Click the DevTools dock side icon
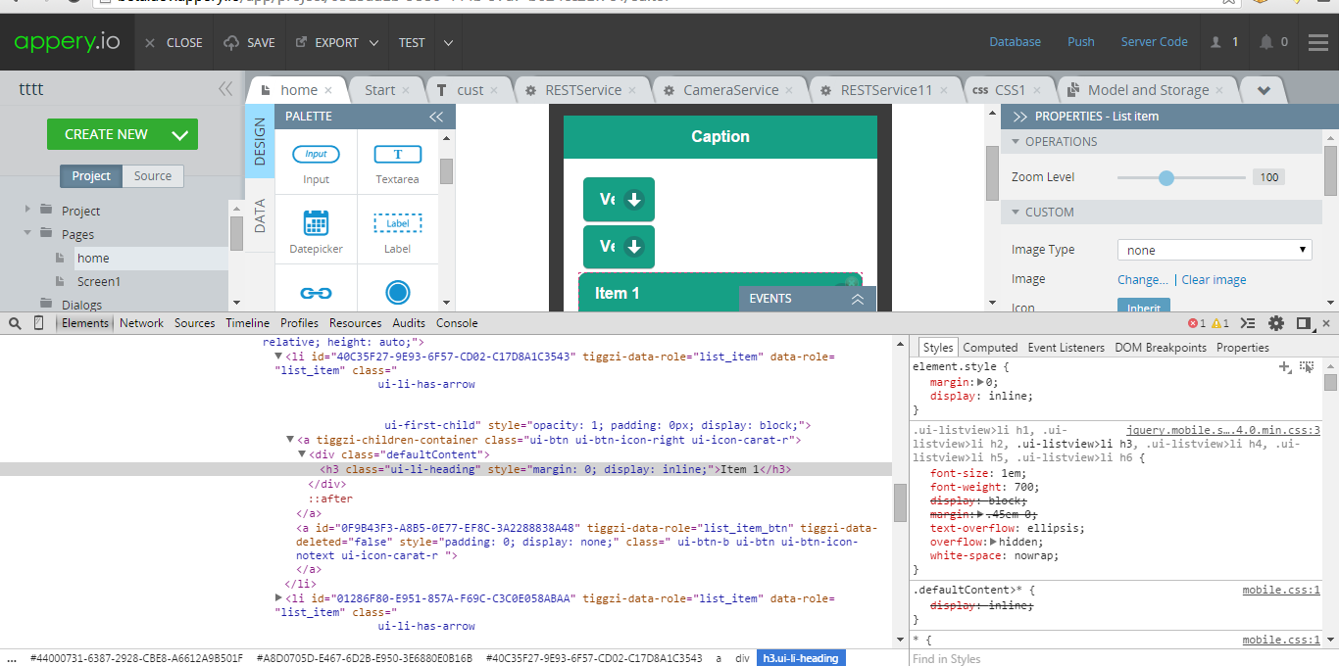This screenshot has height=666, width=1339. tap(1304, 323)
